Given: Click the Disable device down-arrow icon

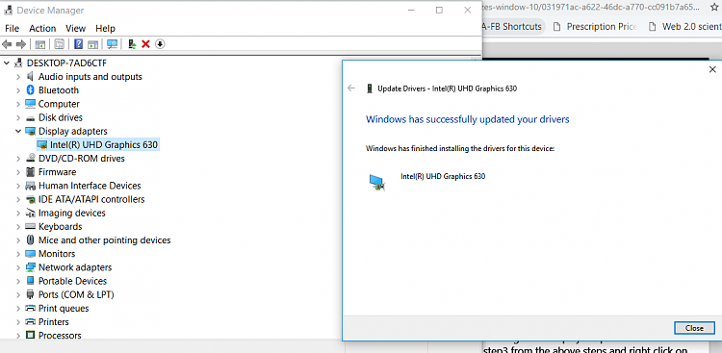Looking at the screenshot, I should pos(160,44).
